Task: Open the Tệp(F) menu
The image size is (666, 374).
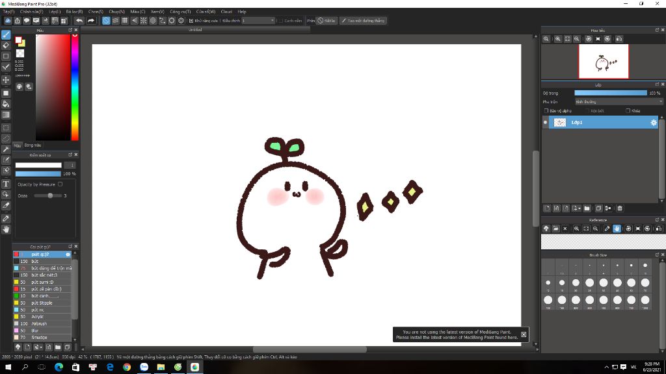Action: click(8, 12)
